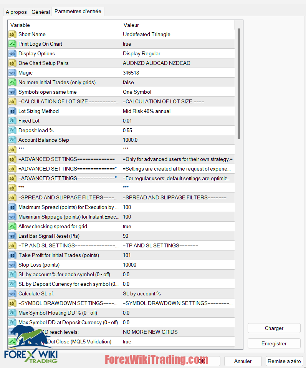Click the boolean icon beside Allow checking spread for grid
306x368 pixels.
pyautogui.click(x=12, y=227)
